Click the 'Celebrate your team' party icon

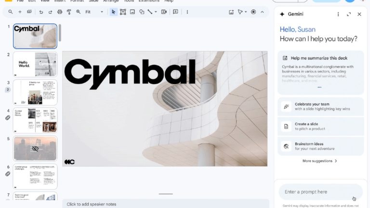[x=286, y=106]
